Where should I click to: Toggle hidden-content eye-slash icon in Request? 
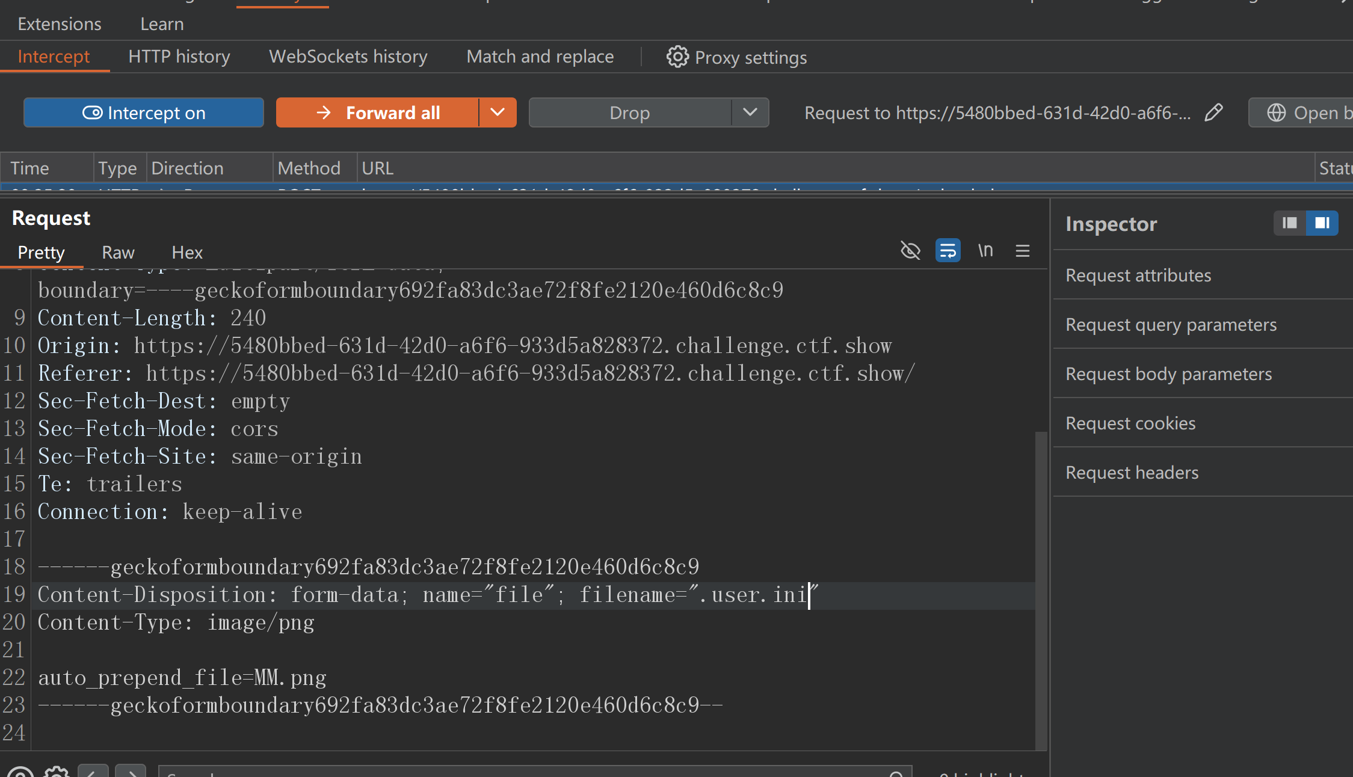910,250
